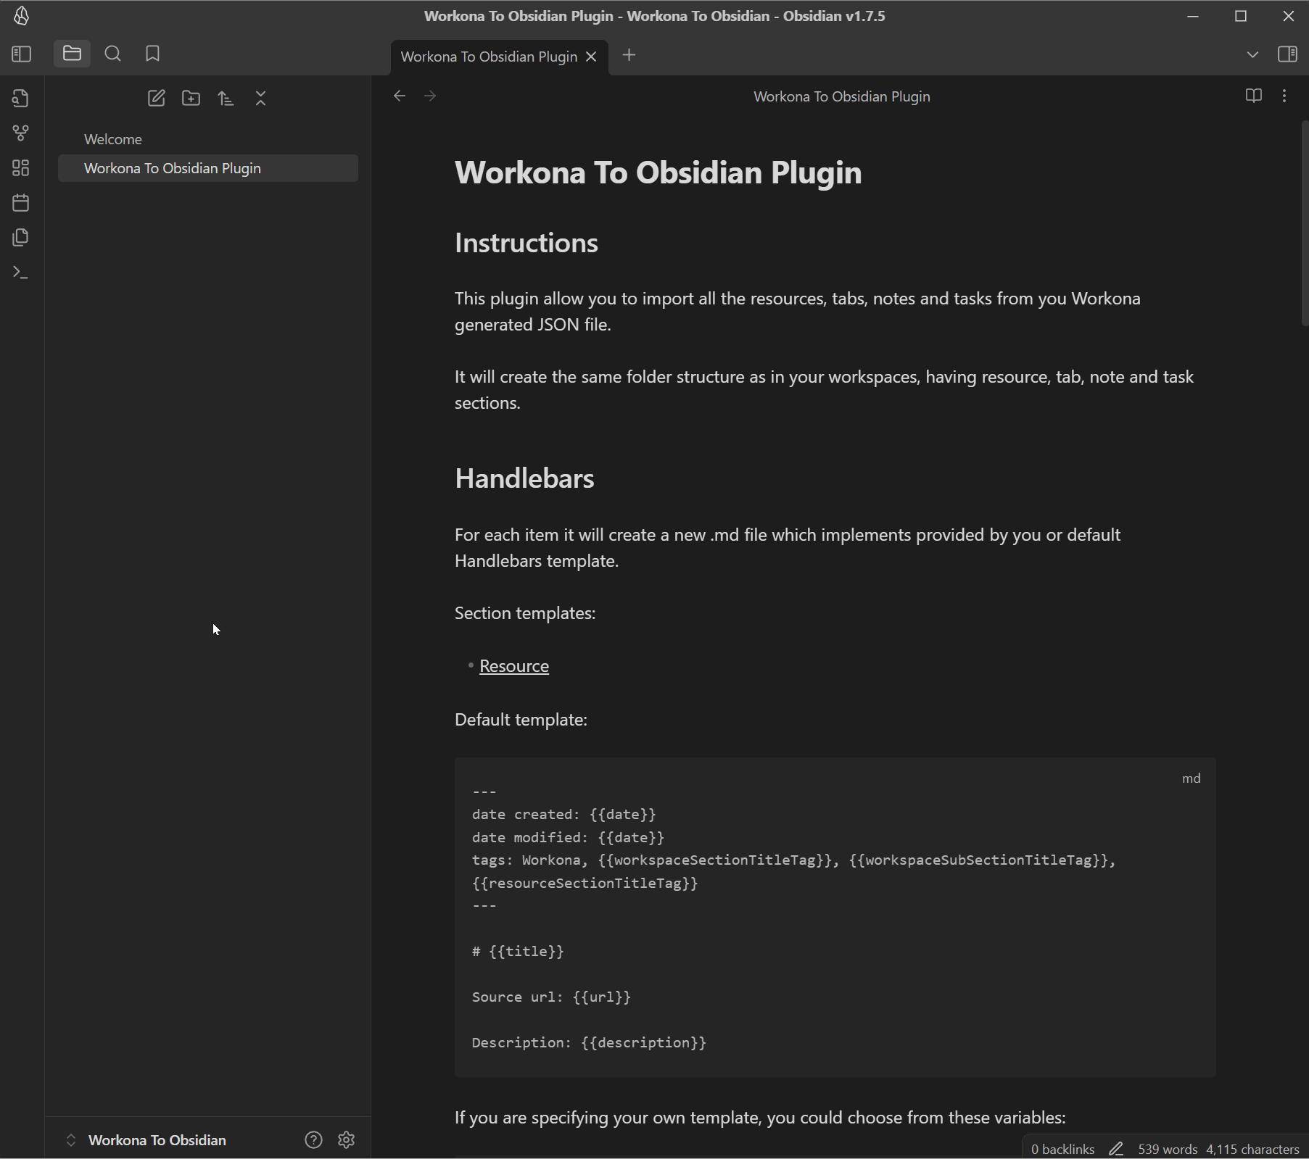Collapse all folders icon
Image resolution: width=1309 pixels, height=1159 pixels.
[261, 99]
